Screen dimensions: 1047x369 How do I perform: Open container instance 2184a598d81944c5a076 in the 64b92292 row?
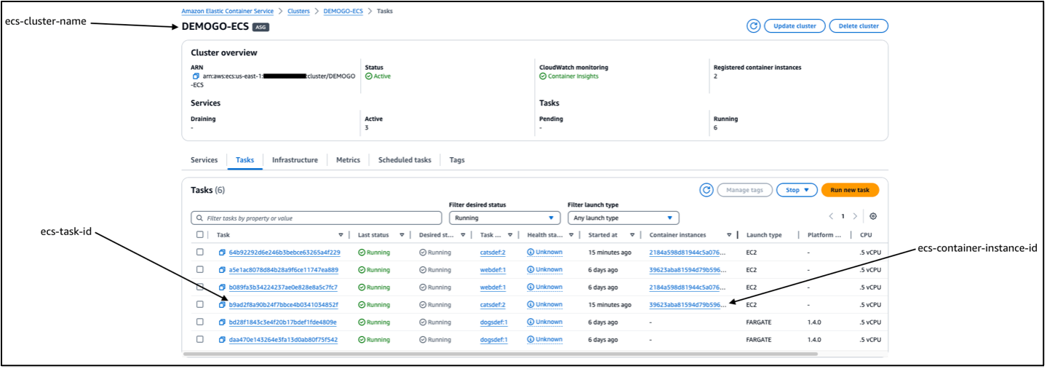click(x=688, y=253)
